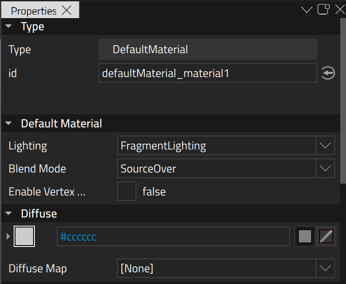Image resolution: width=346 pixels, height=284 pixels.
Task: Click the id text field
Action: point(207,73)
